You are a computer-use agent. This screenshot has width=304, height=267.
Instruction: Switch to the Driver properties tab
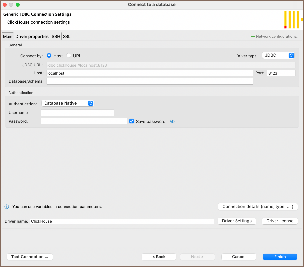tap(32, 36)
